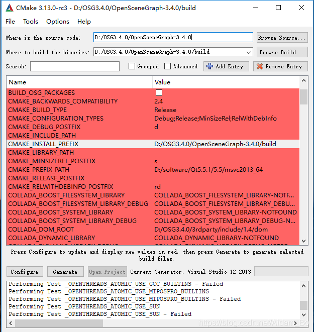Click the output log horizontal scrollbar thumb
The height and width of the screenshot is (332, 314).
[x=59, y=323]
